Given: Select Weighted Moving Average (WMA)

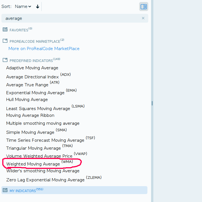Looking at the screenshot, I should [40, 163].
